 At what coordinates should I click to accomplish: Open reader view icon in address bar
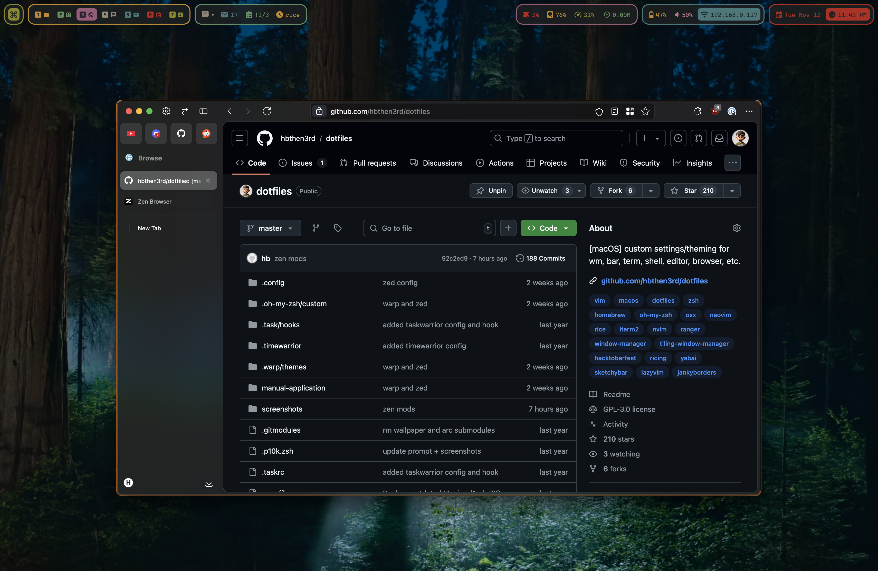pyautogui.click(x=615, y=111)
